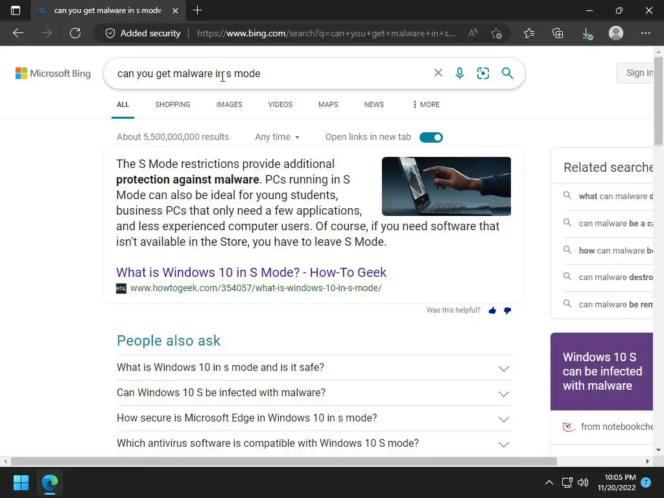This screenshot has height=498, width=664.
Task: Open Microsoft Edge from taskbar
Action: point(49,482)
